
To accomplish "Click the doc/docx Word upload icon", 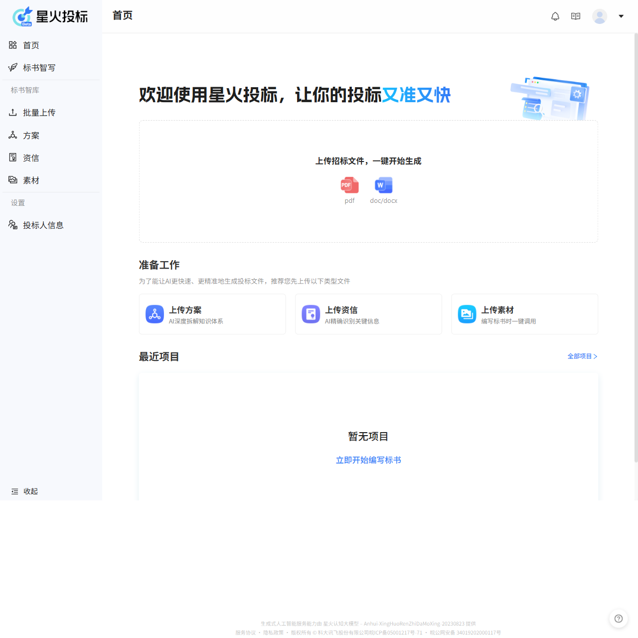I will click(x=383, y=184).
